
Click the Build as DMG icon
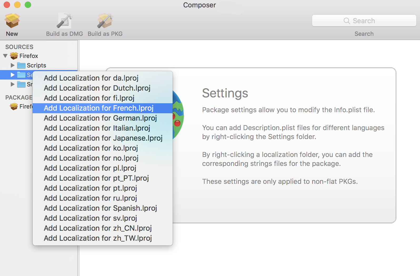64,21
